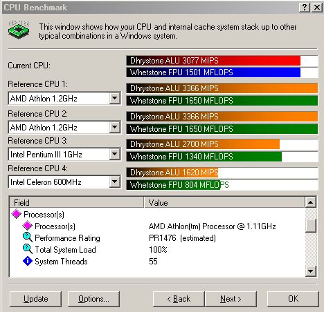
Task: Click the magenta diamond on the AMD Athlon row
Action: (x=28, y=226)
